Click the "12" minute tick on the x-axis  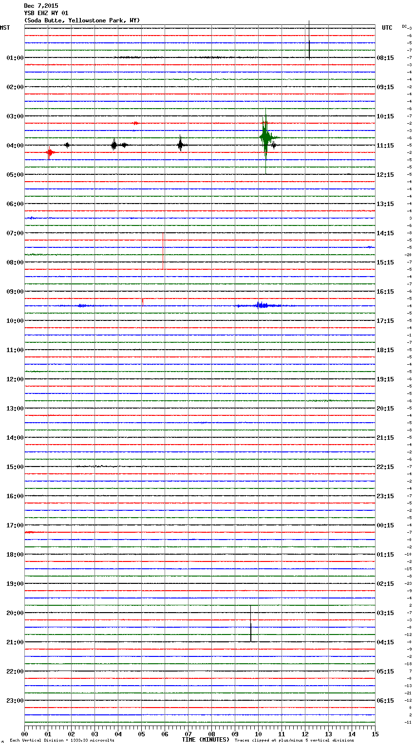pyautogui.click(x=305, y=734)
